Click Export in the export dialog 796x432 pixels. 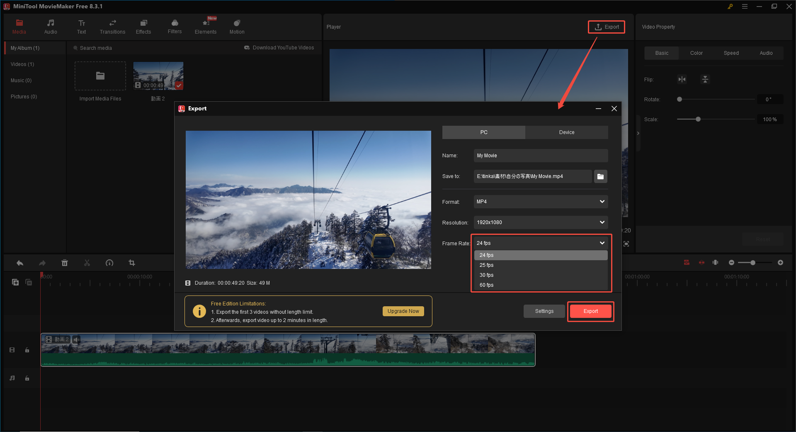coord(590,311)
